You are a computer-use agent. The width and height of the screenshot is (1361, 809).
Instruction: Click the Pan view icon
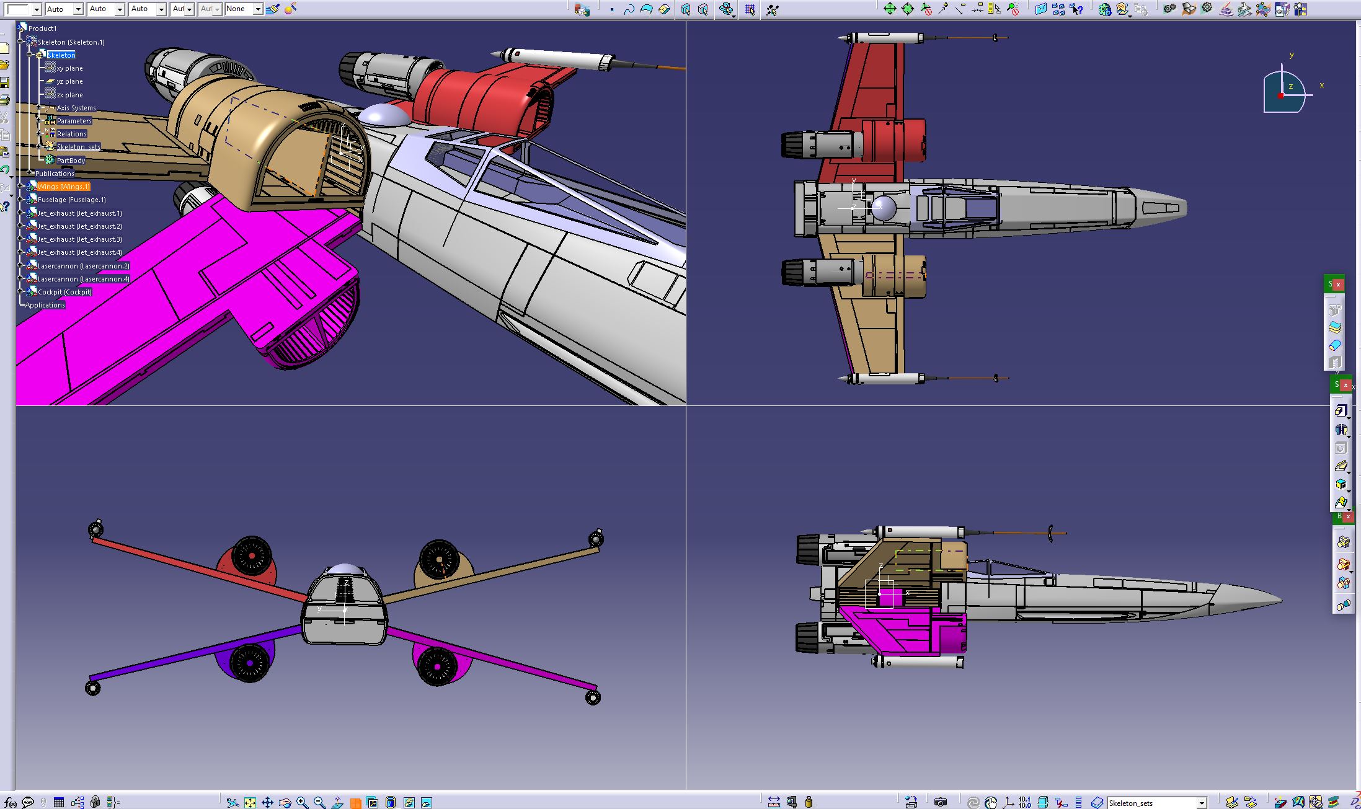[x=267, y=802]
